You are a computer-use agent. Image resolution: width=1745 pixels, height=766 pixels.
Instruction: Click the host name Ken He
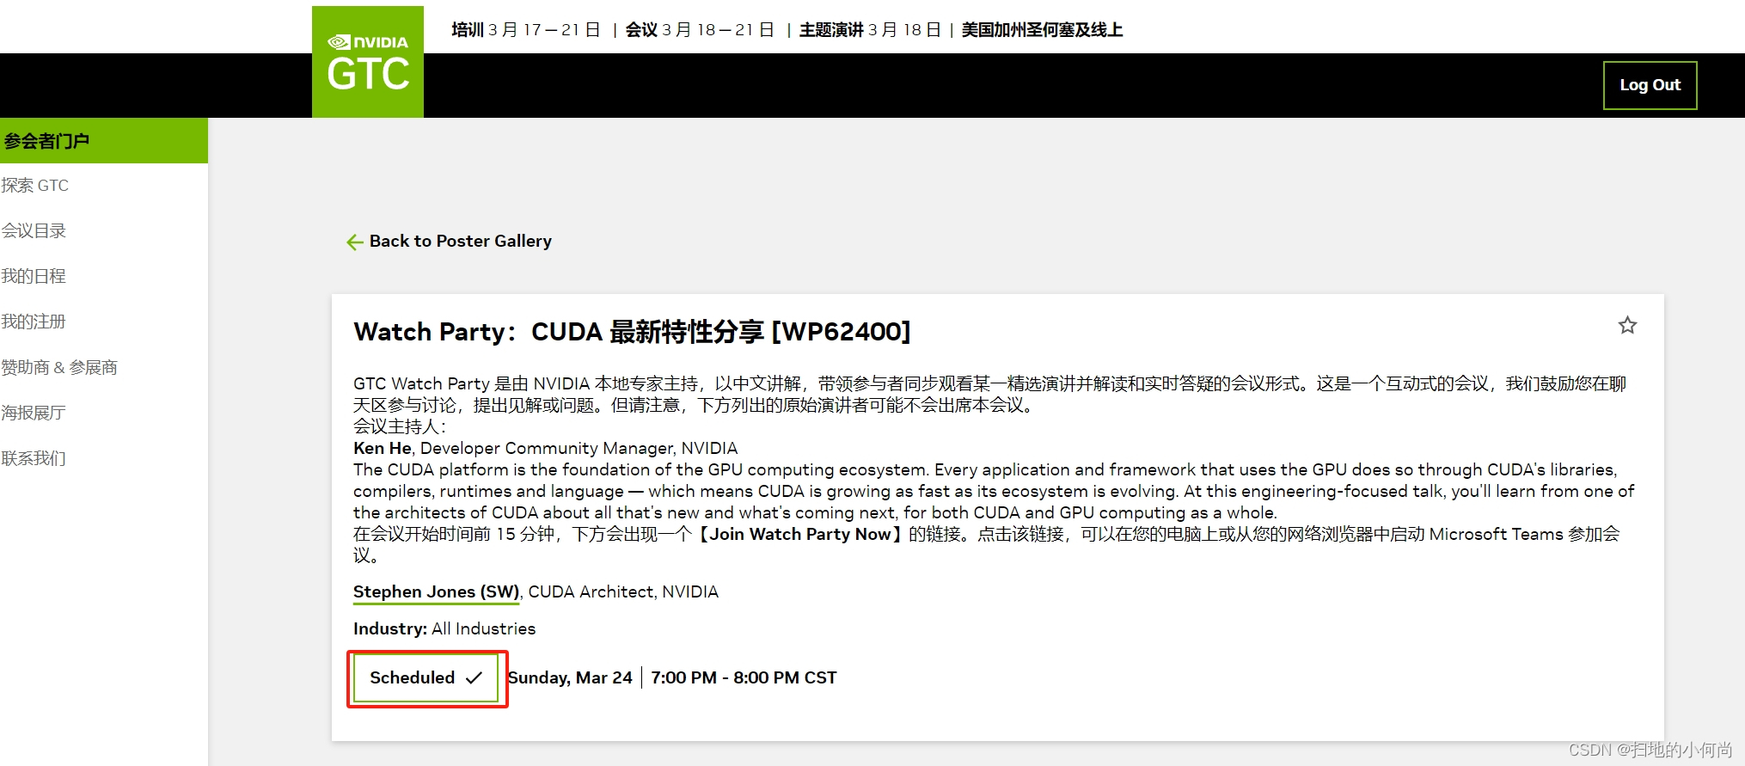[383, 448]
